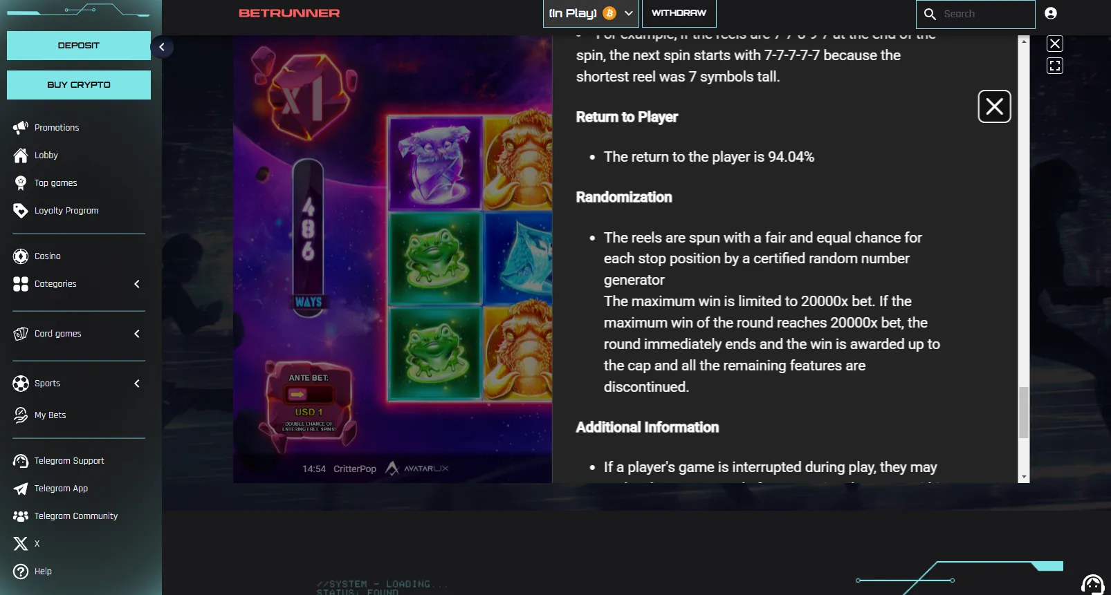Open the In Play bitcoin balance dropdown

pos(591,13)
